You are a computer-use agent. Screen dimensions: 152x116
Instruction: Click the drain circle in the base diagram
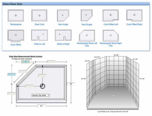[x=43, y=86]
